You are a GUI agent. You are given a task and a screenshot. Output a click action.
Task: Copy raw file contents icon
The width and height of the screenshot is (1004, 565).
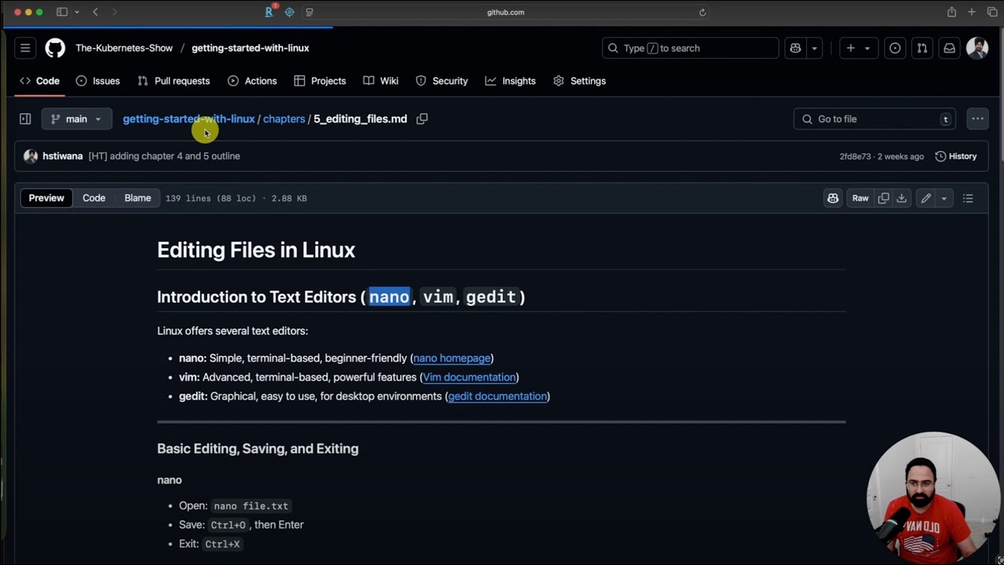(x=884, y=199)
